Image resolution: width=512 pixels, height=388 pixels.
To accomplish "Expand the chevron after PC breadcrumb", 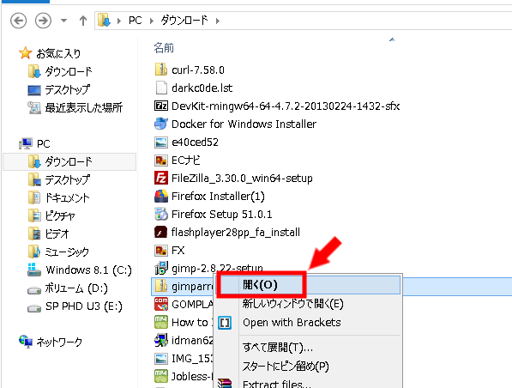I will tap(152, 21).
